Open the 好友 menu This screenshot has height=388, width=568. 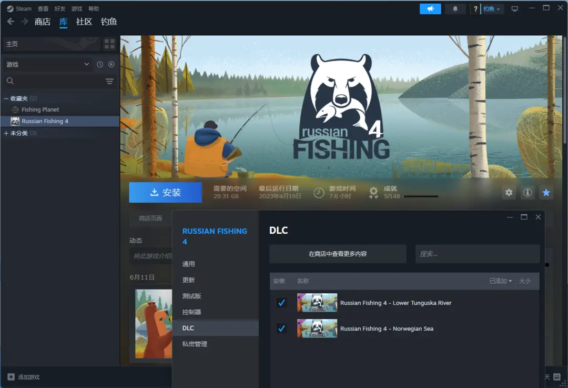60,9
